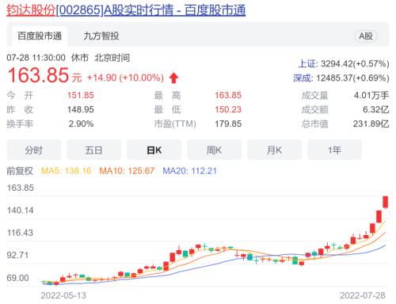
Task: Select the 分时 chart tab
Action: [34, 150]
